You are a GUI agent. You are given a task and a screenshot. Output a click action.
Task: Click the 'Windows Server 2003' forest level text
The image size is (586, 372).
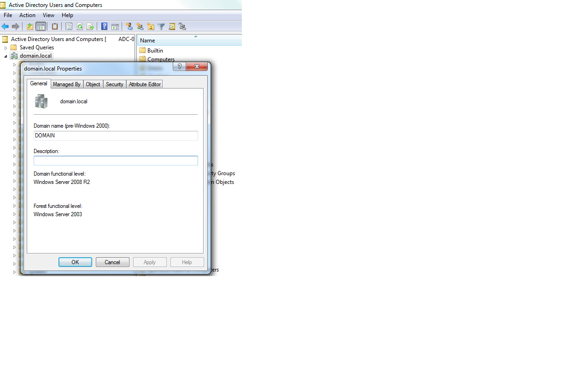coord(58,214)
